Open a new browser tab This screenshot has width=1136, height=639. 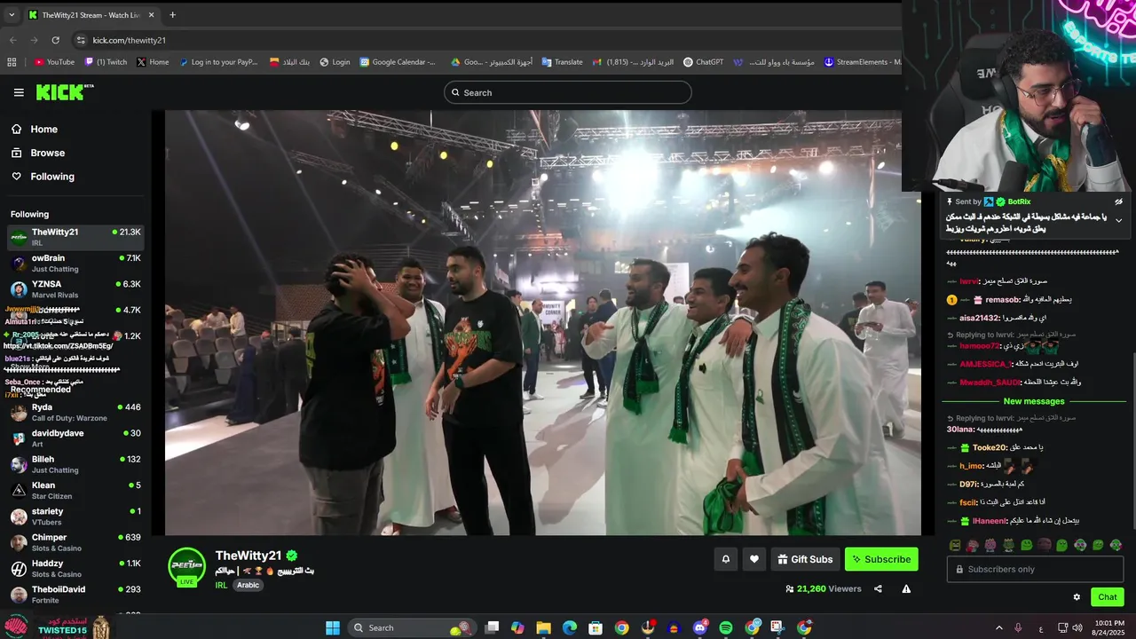pyautogui.click(x=172, y=15)
